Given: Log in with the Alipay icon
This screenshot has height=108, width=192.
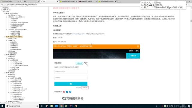Looking at the screenshot, I should click(67, 92).
